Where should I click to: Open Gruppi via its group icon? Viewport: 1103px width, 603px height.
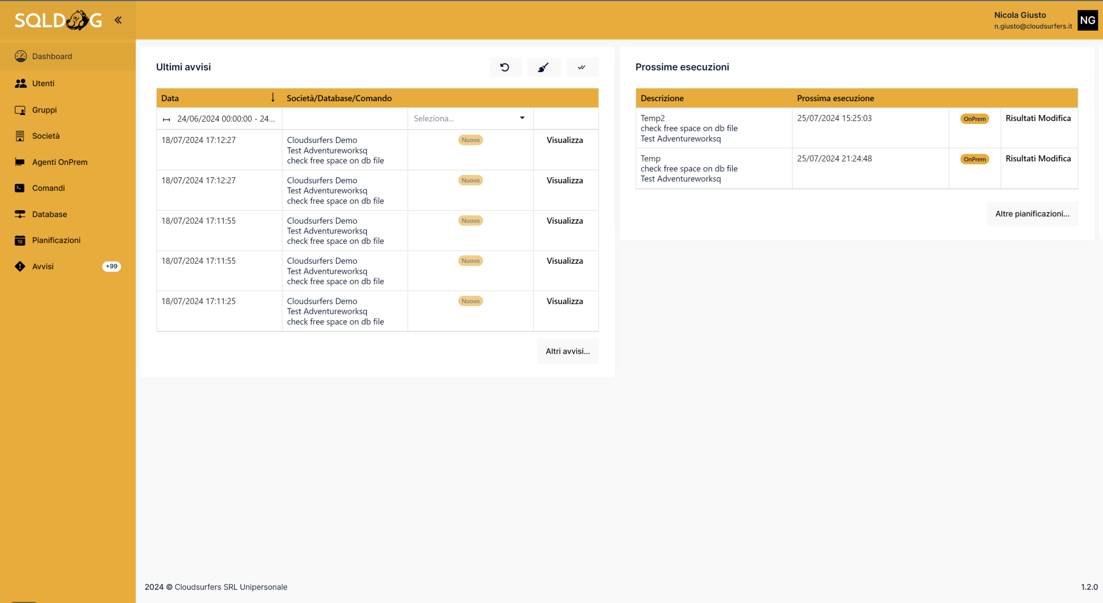coord(20,110)
